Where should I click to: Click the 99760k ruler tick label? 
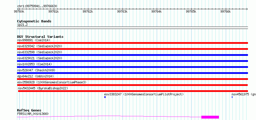pos(20,11)
